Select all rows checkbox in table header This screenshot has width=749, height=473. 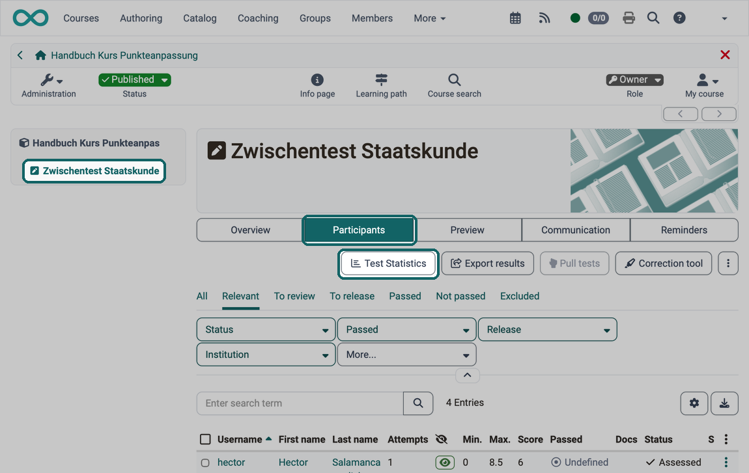click(205, 439)
